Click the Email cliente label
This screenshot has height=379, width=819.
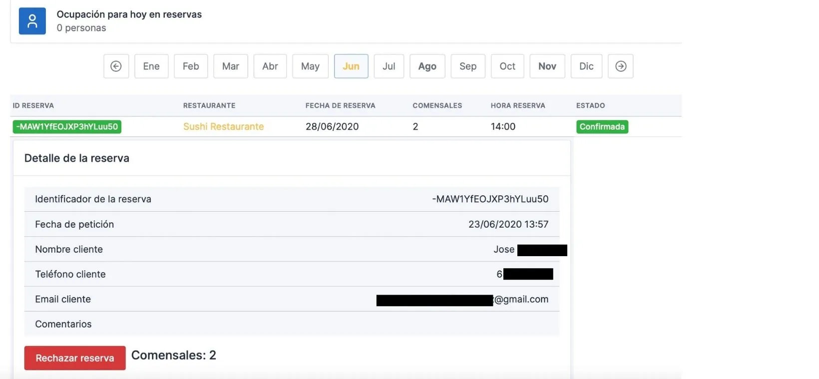click(63, 299)
